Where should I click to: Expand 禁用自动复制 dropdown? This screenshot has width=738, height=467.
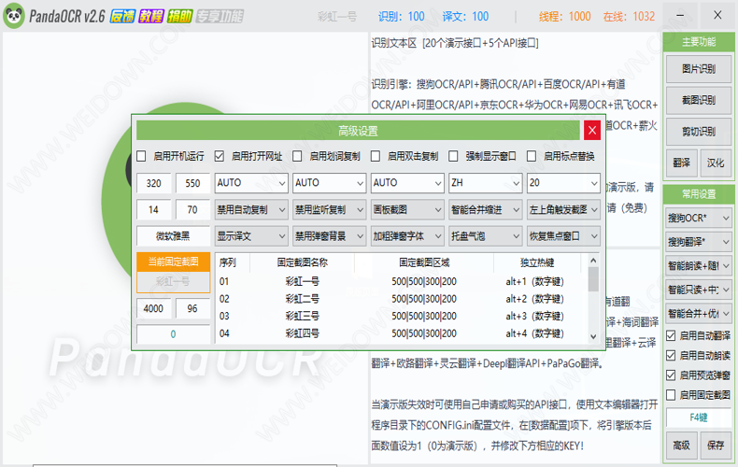(x=251, y=209)
